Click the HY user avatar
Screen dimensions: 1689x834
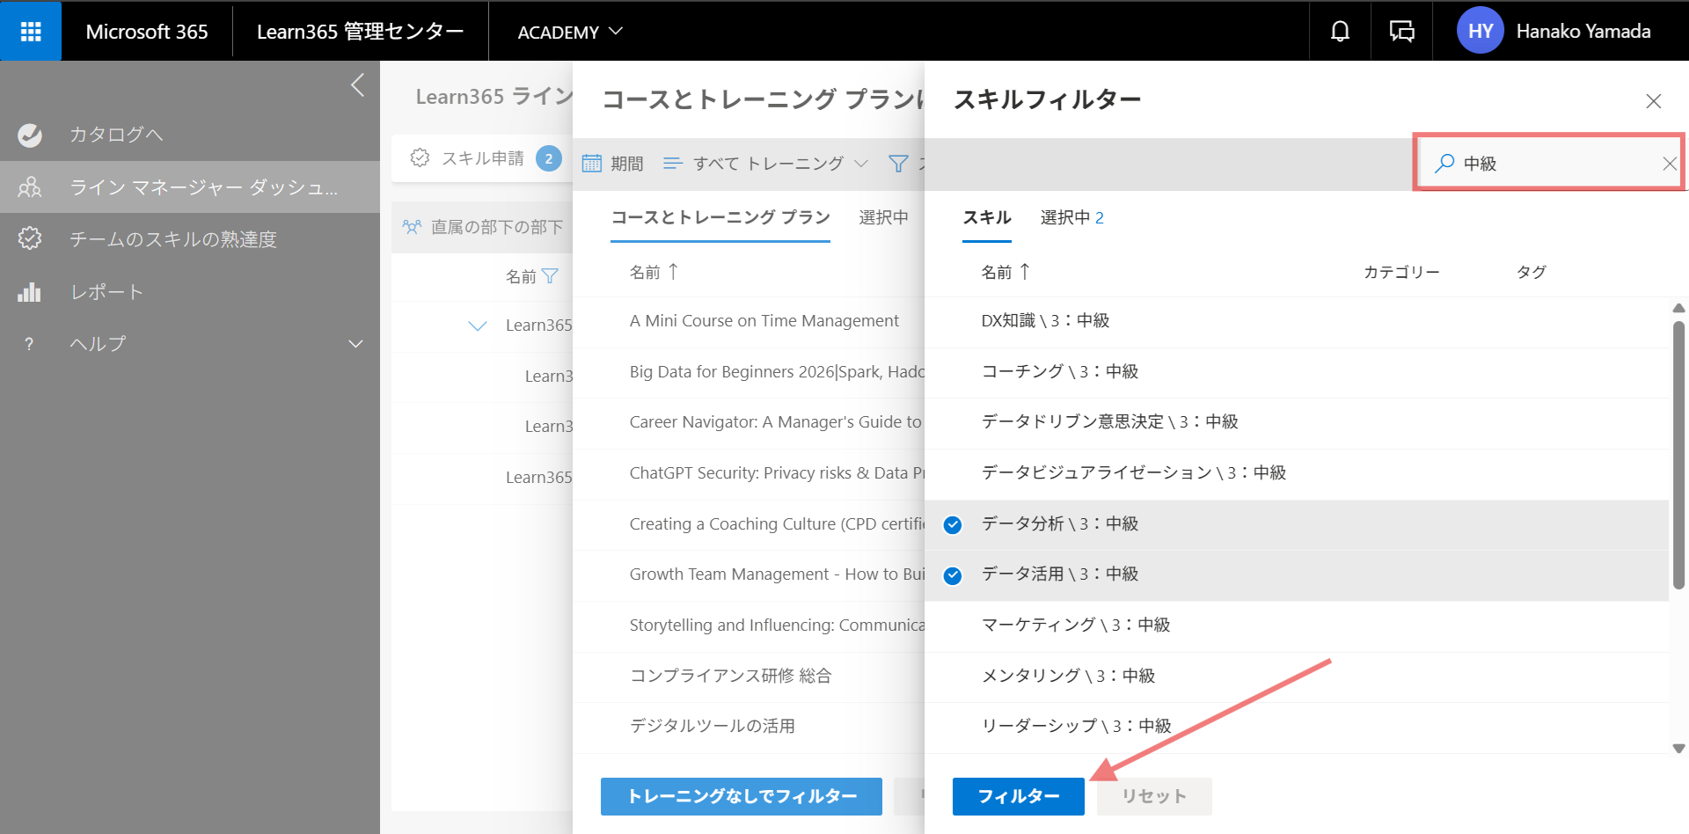[1481, 31]
